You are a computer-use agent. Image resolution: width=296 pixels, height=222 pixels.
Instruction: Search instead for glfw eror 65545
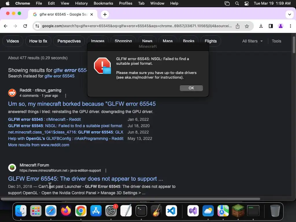(59, 76)
